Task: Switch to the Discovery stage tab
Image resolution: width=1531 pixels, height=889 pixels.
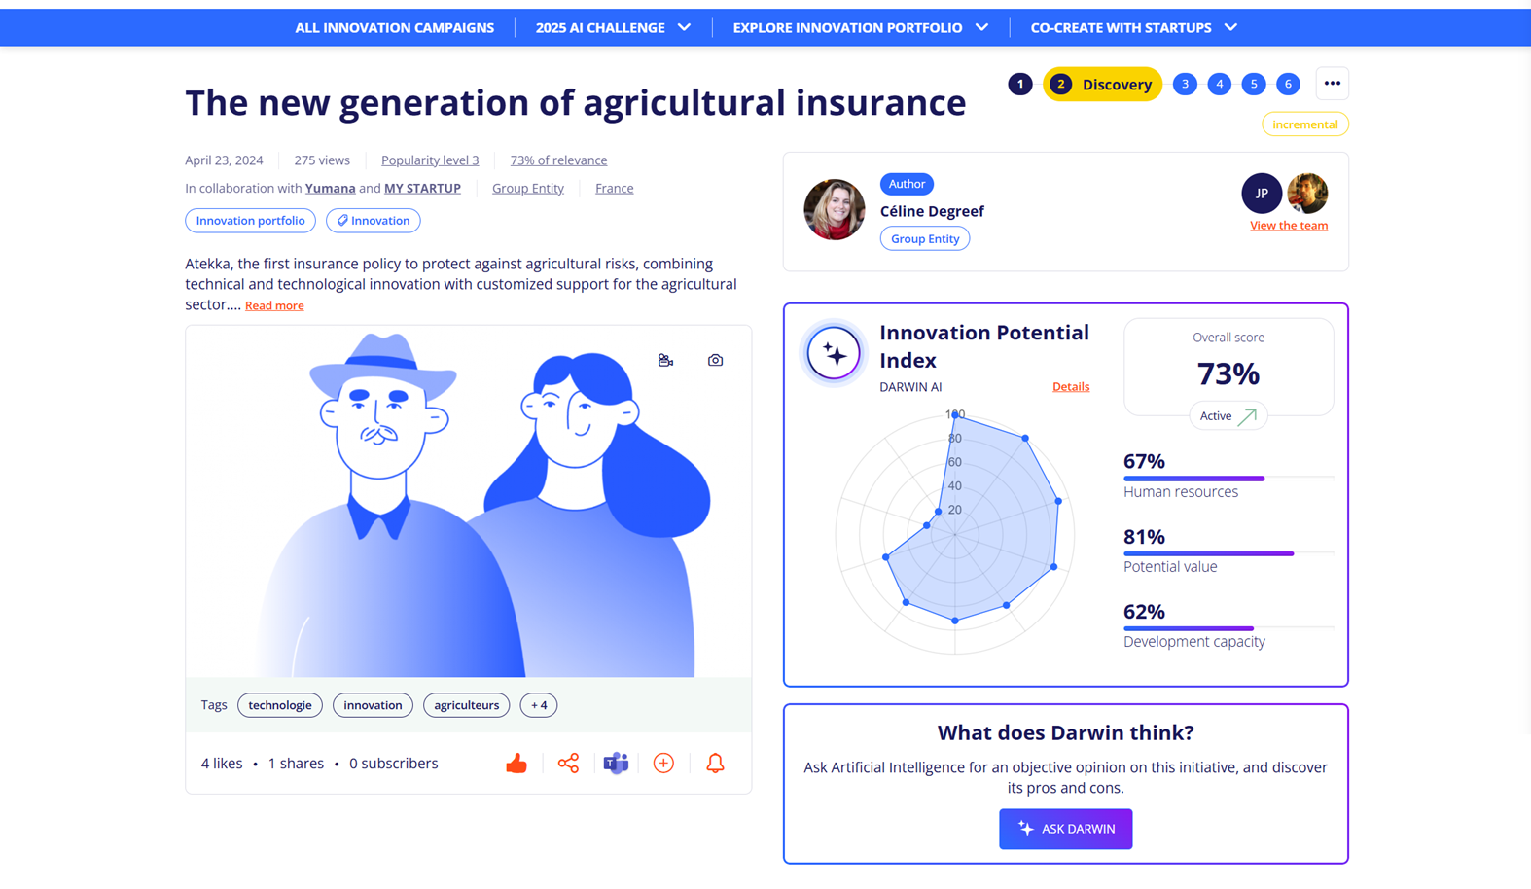Action: [x=1102, y=84]
